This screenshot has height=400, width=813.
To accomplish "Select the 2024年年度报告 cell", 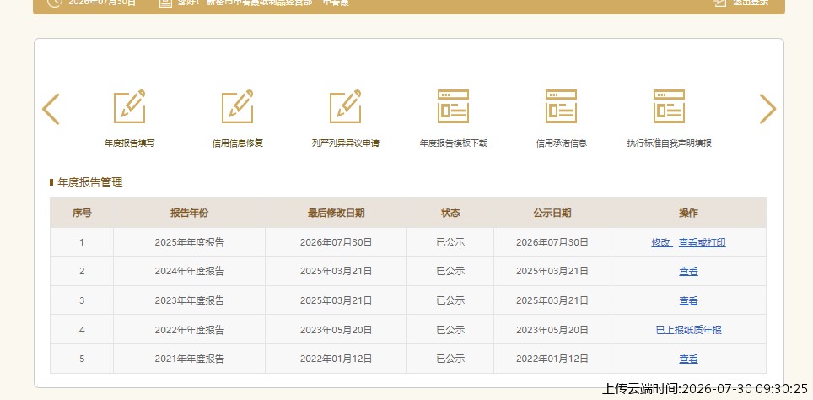I will 189,271.
